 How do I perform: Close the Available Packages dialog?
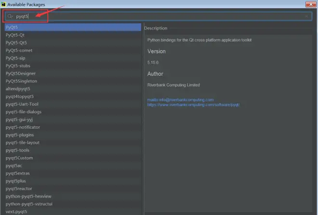pyautogui.click(x=311, y=4)
